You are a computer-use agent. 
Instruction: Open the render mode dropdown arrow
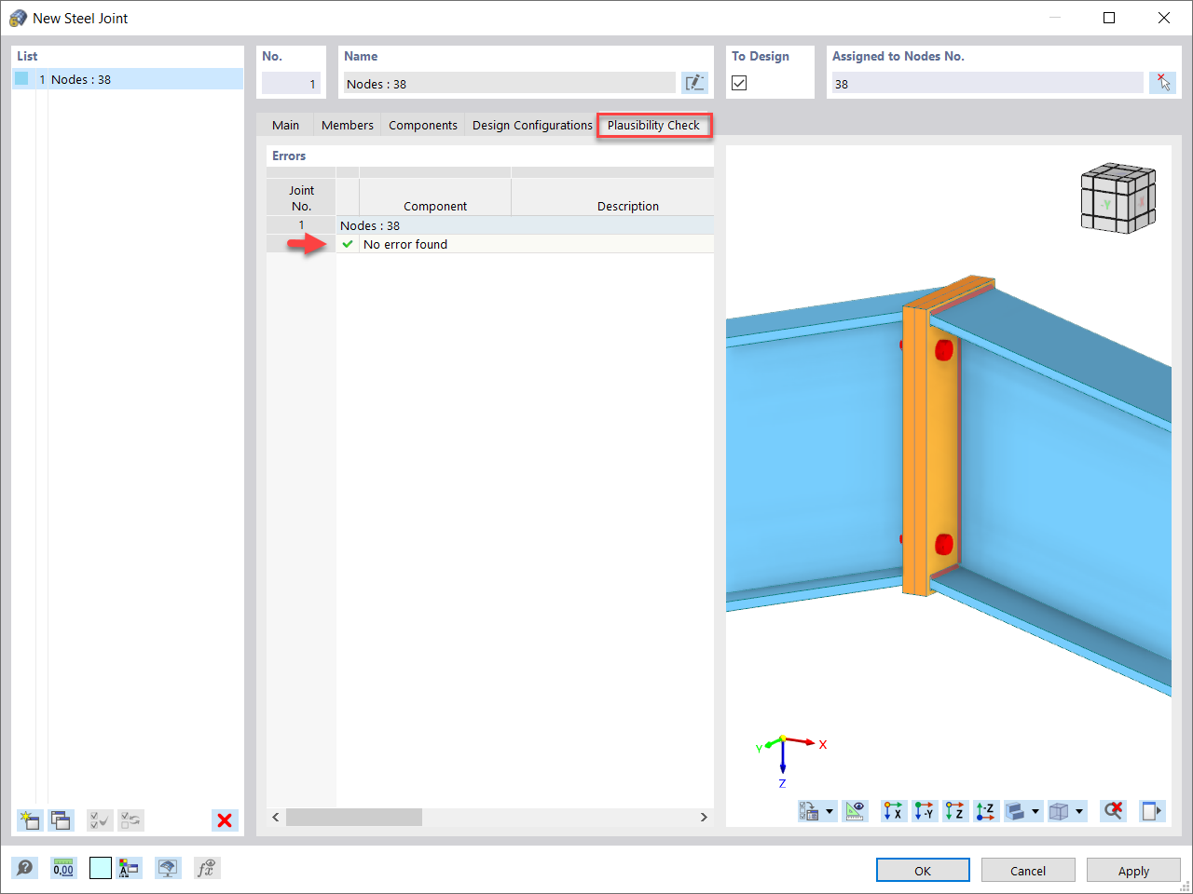[1035, 811]
